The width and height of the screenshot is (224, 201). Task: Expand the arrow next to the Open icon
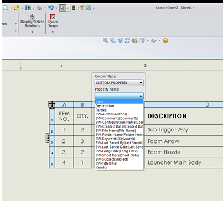(x=22, y=8)
